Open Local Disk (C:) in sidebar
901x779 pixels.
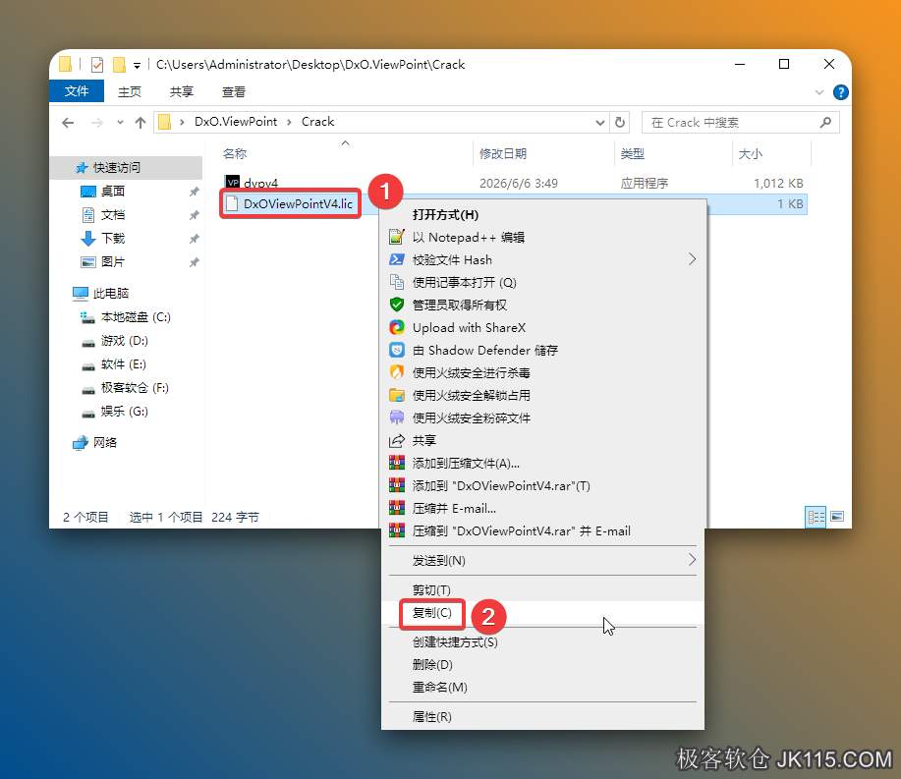pyautogui.click(x=136, y=316)
